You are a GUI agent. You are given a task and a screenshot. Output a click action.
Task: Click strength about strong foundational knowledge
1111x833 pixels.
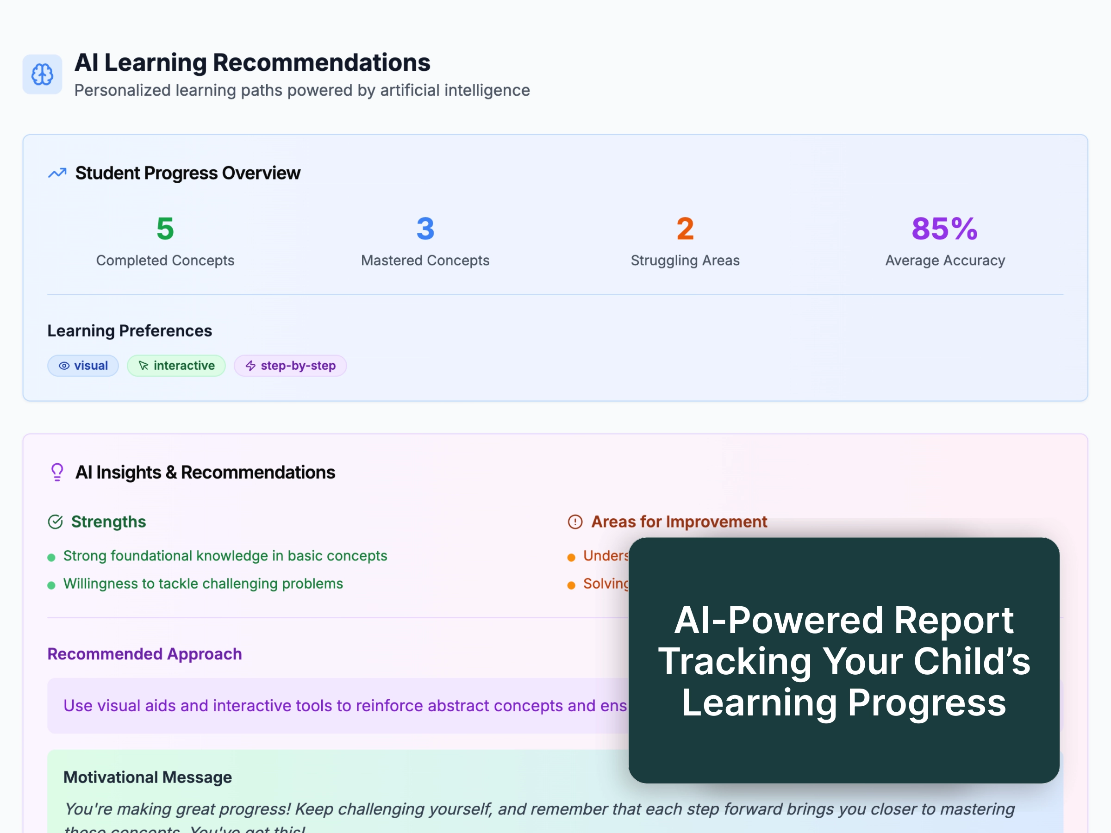coord(225,556)
